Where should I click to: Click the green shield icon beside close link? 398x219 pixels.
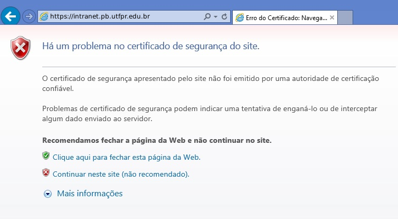pos(46,156)
